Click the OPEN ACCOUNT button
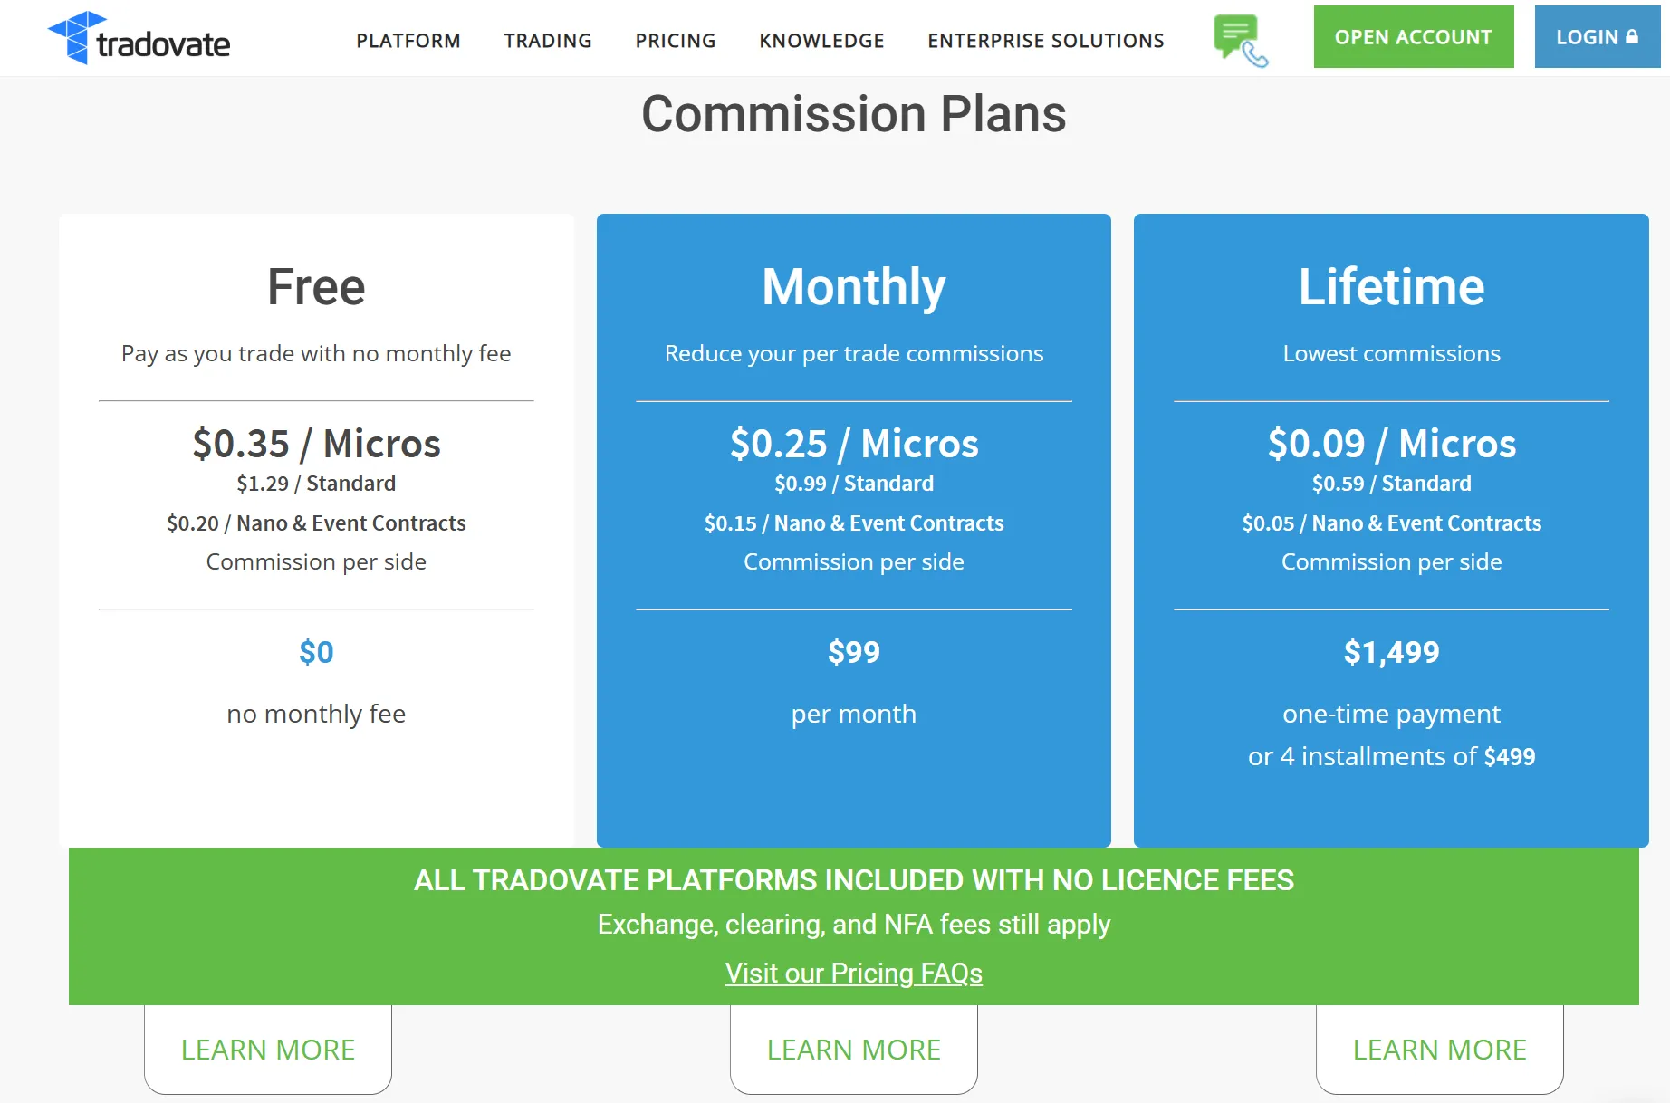Screen dimensions: 1670x1103 point(1414,37)
